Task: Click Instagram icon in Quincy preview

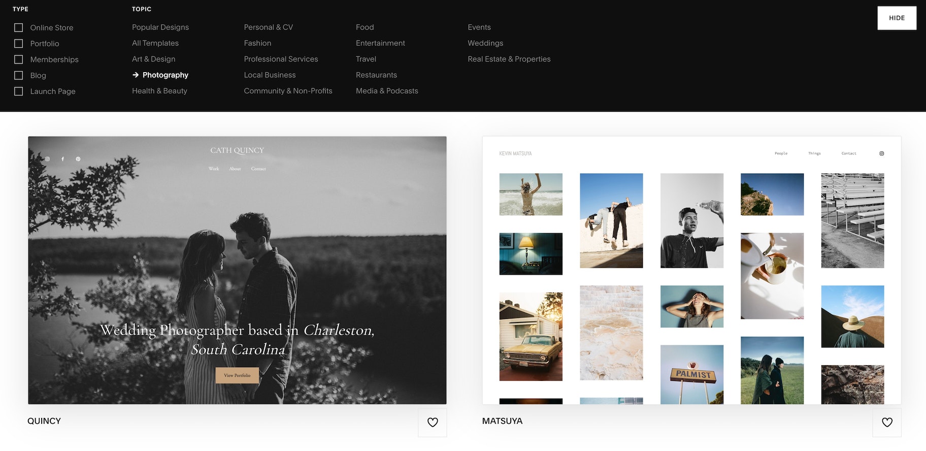Action: point(47,159)
